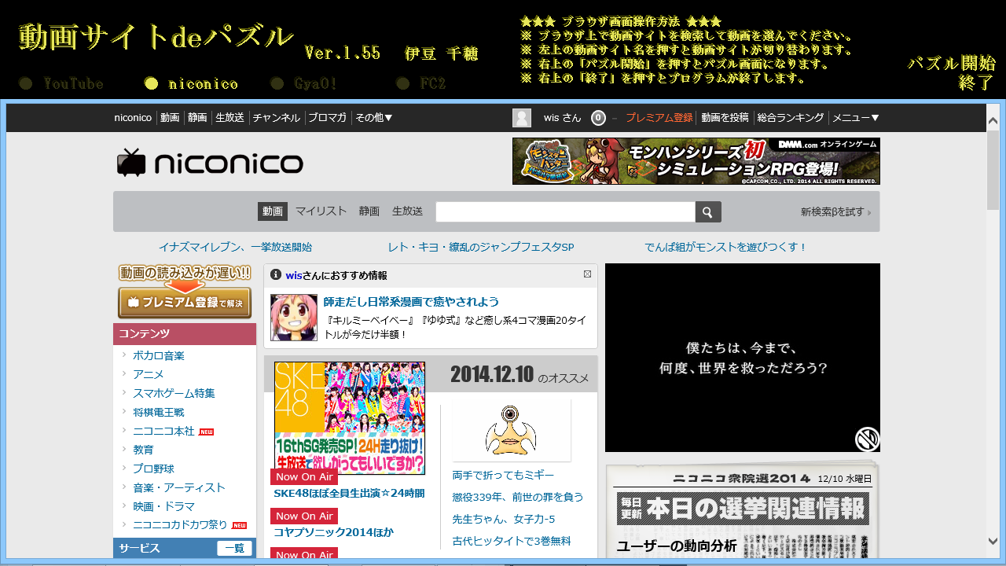Unmute the video ad via the crossed speaker icon
The height and width of the screenshot is (566, 1006).
865,439
